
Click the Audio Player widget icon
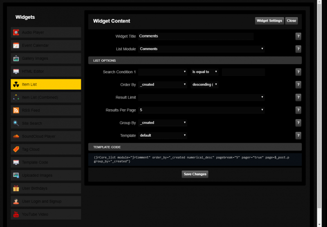(x=16, y=32)
